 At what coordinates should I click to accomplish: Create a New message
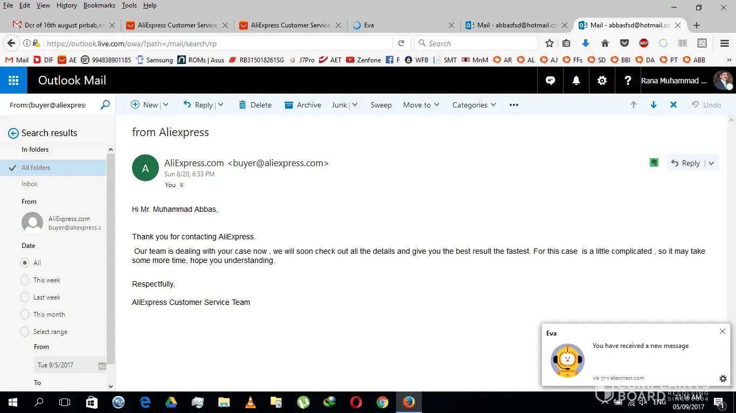click(144, 105)
